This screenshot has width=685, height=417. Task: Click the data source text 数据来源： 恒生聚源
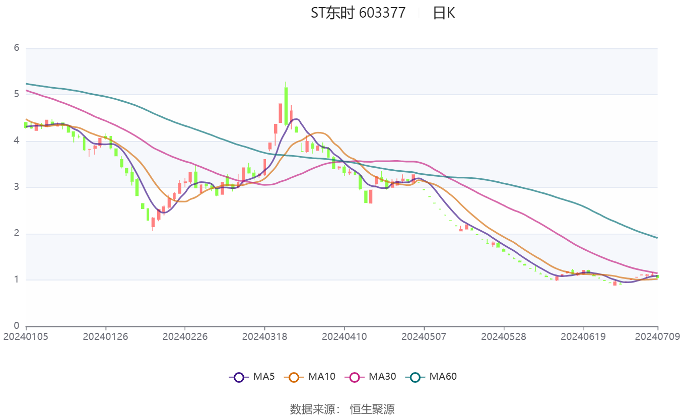[x=342, y=409]
